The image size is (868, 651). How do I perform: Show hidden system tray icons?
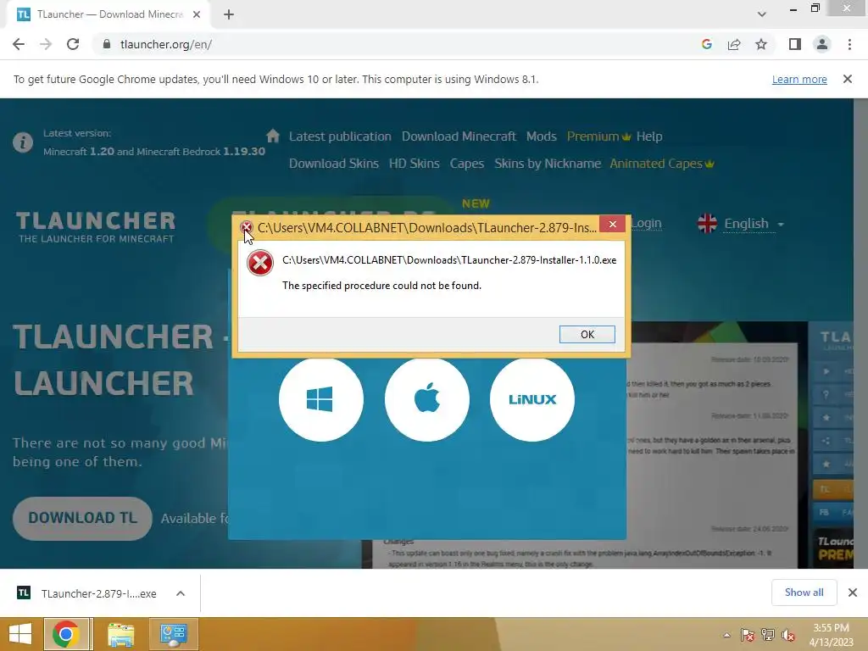726,635
